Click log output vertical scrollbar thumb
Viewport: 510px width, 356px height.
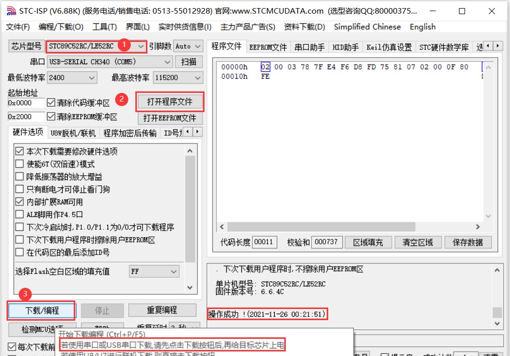pos(497,313)
